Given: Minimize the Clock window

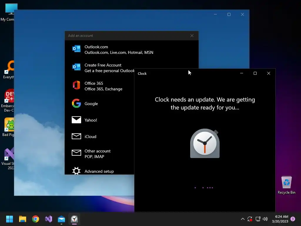Looking at the screenshot, I should [242, 73].
